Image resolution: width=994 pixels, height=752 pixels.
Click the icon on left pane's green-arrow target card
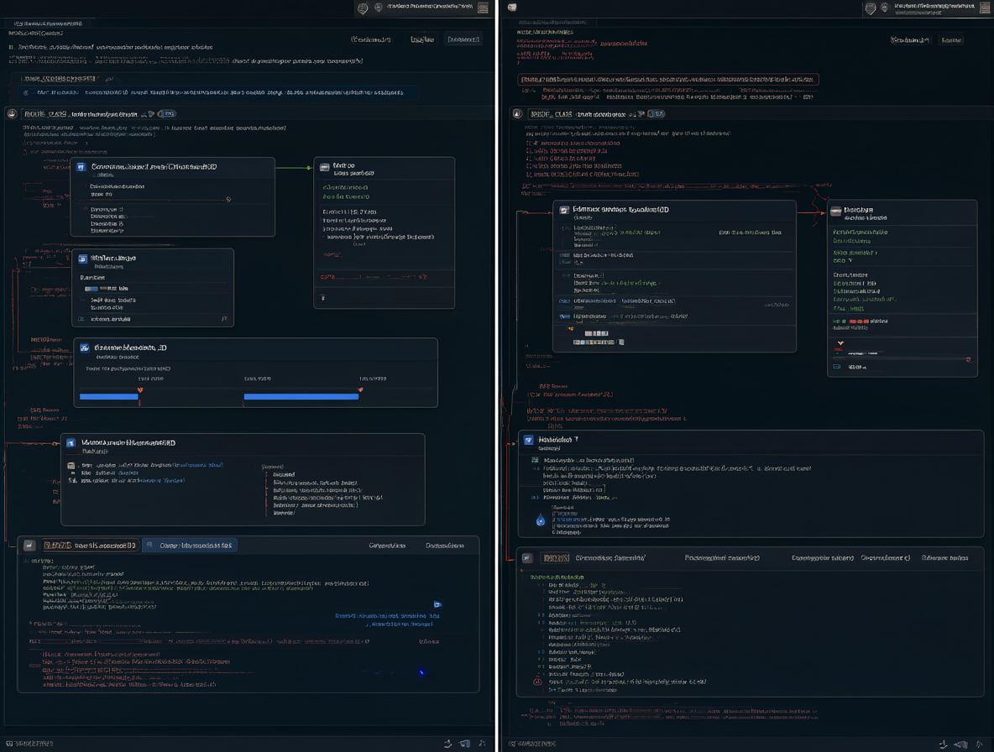(325, 167)
